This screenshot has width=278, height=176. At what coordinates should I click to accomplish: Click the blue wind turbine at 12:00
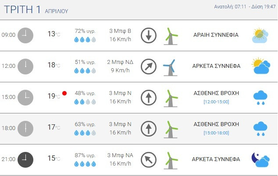click(169, 67)
